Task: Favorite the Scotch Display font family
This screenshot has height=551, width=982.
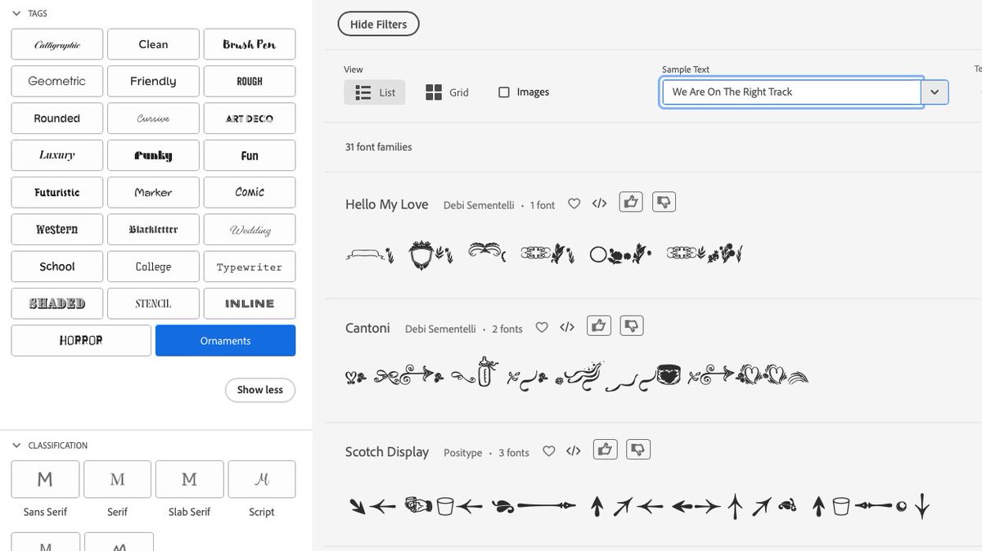Action: pos(548,450)
